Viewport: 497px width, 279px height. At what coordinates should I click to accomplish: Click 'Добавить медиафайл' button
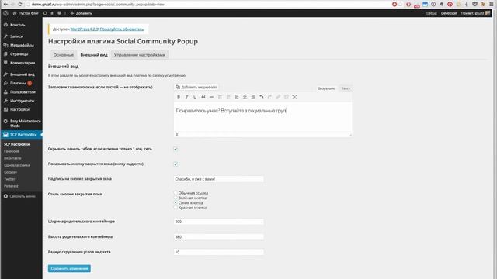point(196,87)
